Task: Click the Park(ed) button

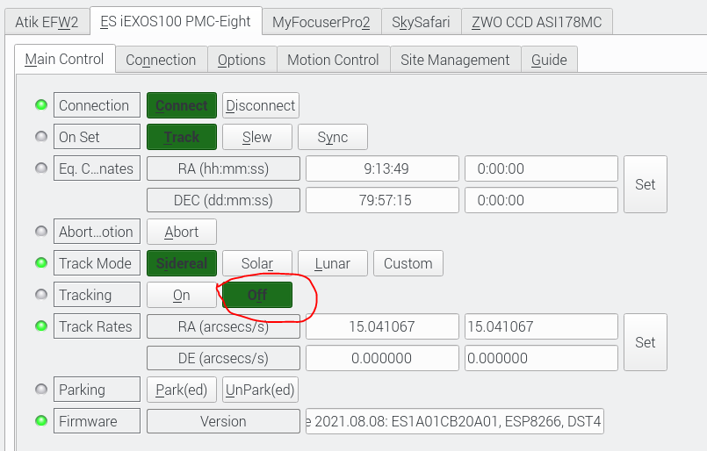Action: [182, 390]
